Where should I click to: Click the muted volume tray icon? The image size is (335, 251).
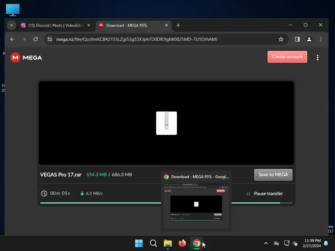(295, 243)
